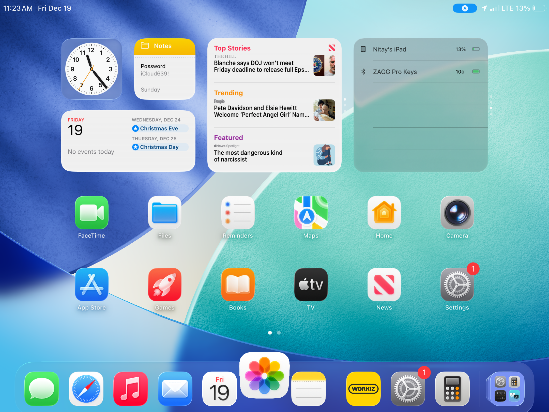The height and width of the screenshot is (412, 549).
Task: Open the Password note in Notes widget
Action: 164,70
